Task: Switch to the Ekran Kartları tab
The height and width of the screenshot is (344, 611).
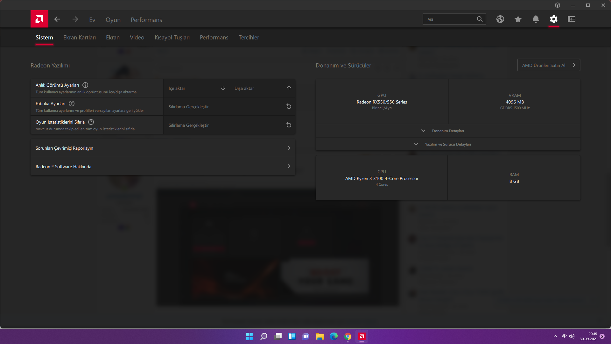Action: (80, 38)
